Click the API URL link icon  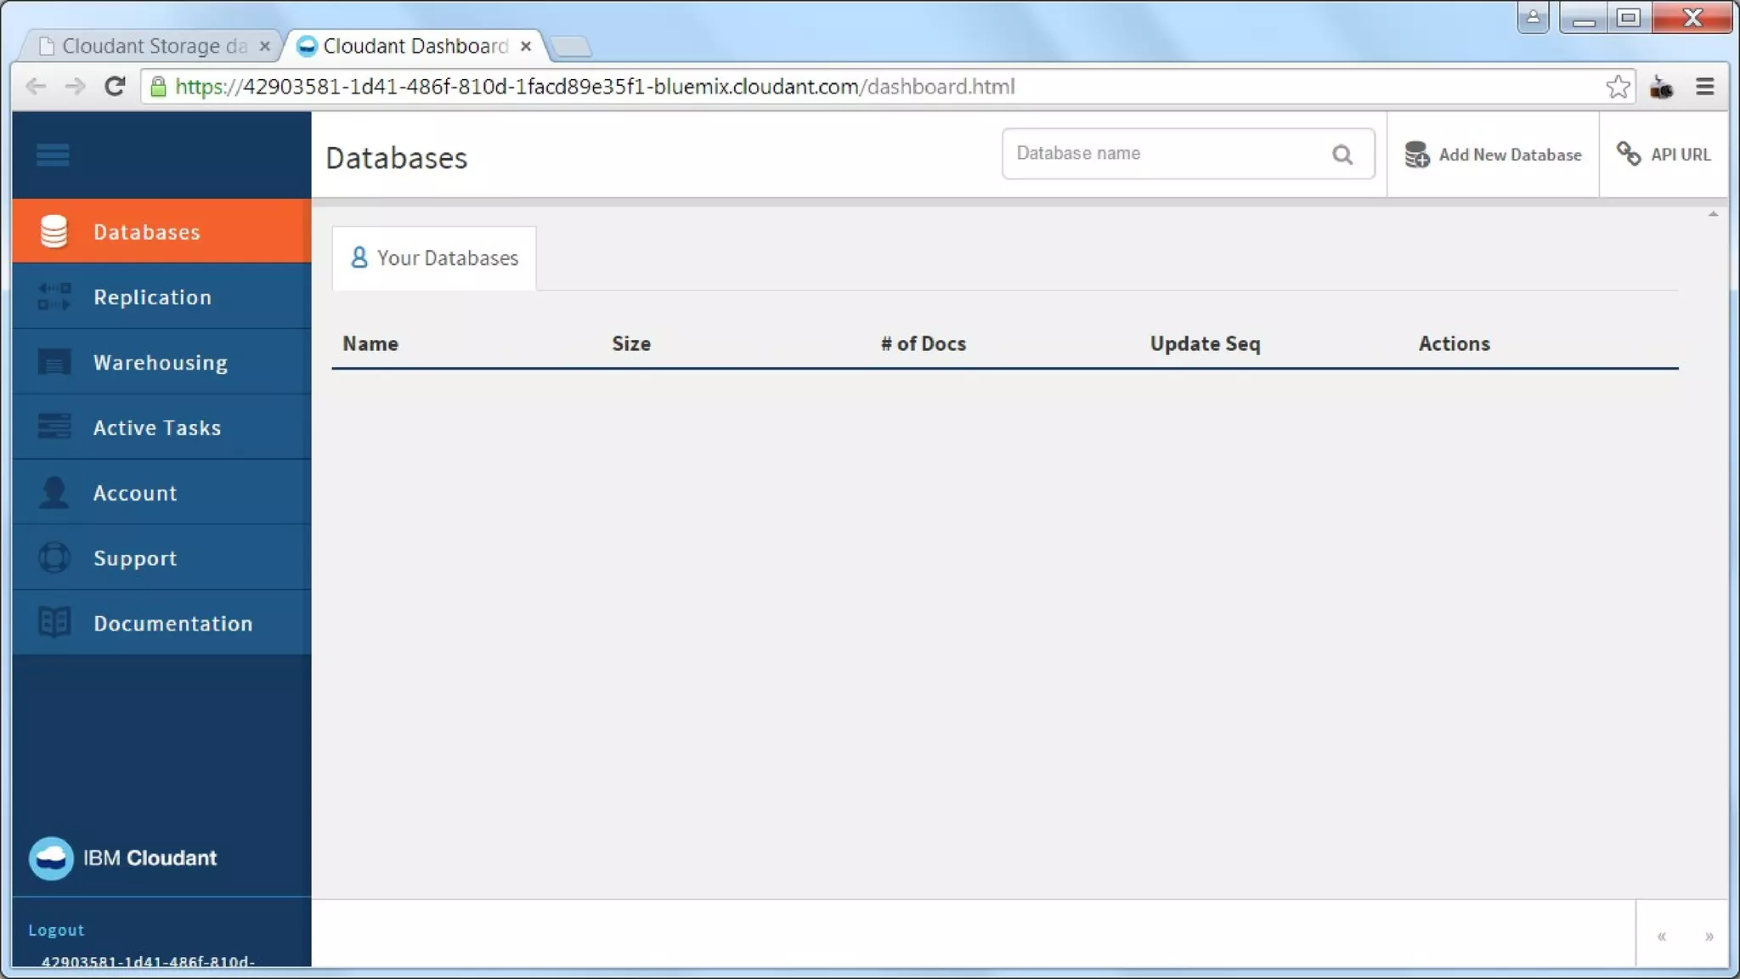[1628, 154]
